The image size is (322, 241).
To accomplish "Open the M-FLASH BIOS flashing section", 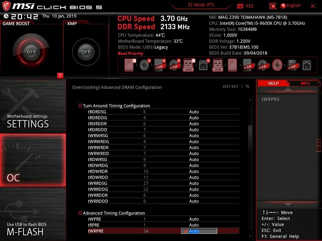I will pyautogui.click(x=33, y=214).
